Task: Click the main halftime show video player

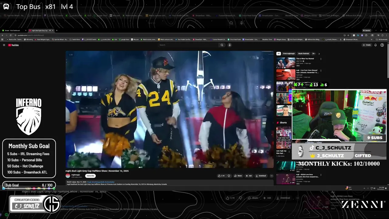Action: point(170,109)
